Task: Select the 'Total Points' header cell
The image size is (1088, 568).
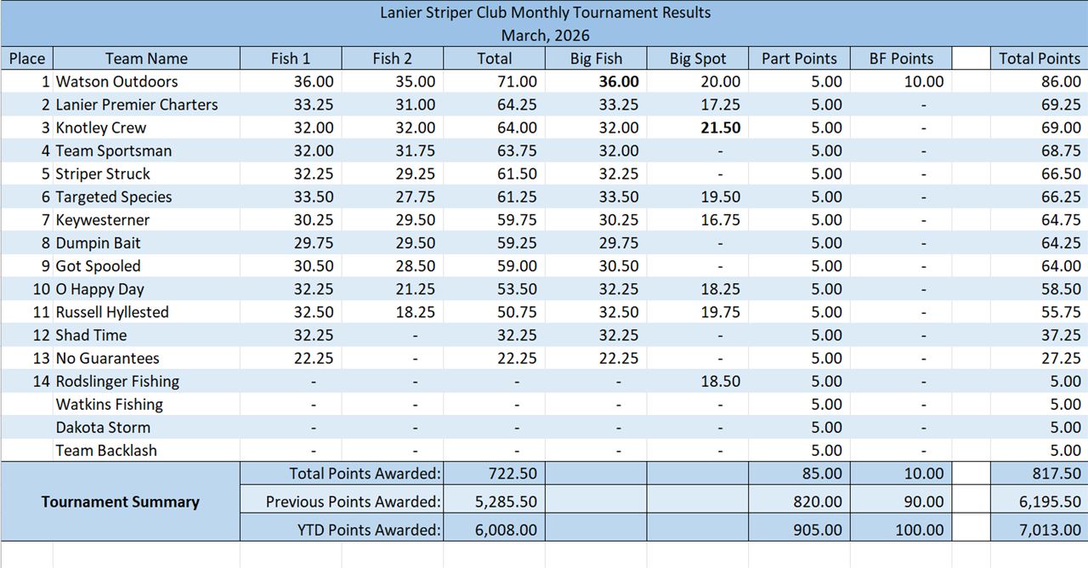Action: point(1039,59)
